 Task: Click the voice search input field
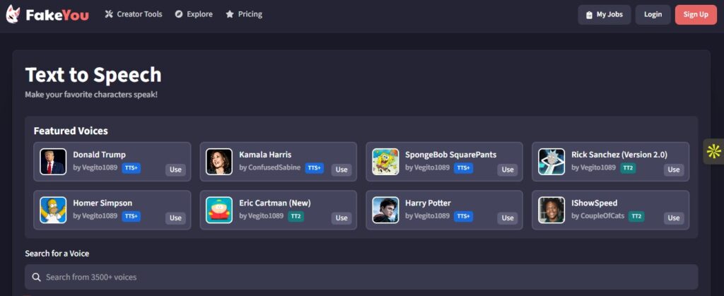pos(361,277)
